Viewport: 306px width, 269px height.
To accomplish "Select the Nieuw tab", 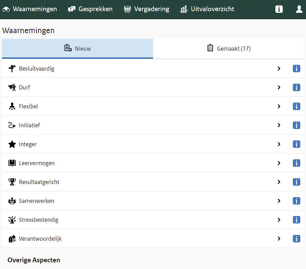I will point(78,49).
